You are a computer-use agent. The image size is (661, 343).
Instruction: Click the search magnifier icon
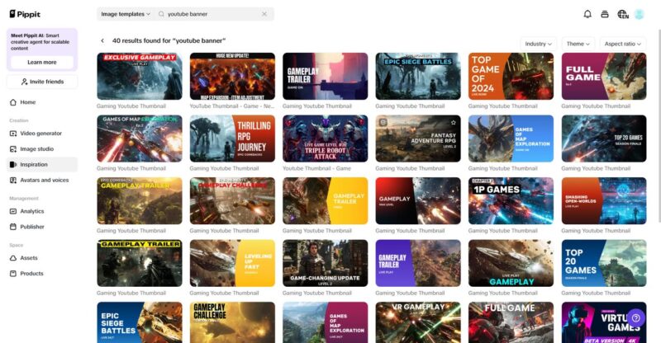pos(161,14)
